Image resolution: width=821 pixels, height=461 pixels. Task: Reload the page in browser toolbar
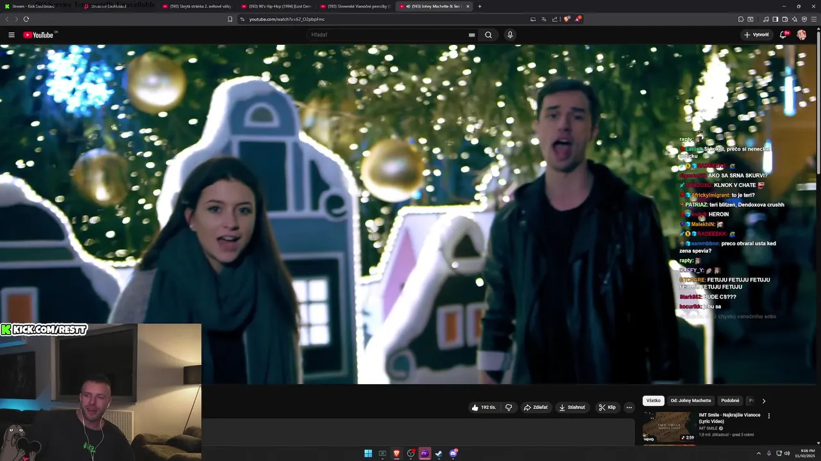pyautogui.click(x=26, y=19)
